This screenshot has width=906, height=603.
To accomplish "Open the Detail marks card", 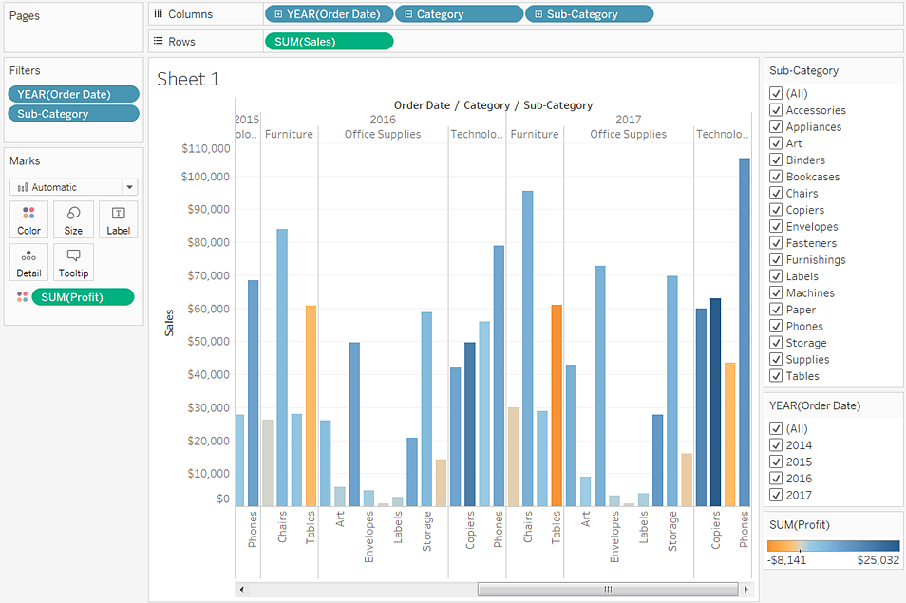I will pyautogui.click(x=28, y=262).
